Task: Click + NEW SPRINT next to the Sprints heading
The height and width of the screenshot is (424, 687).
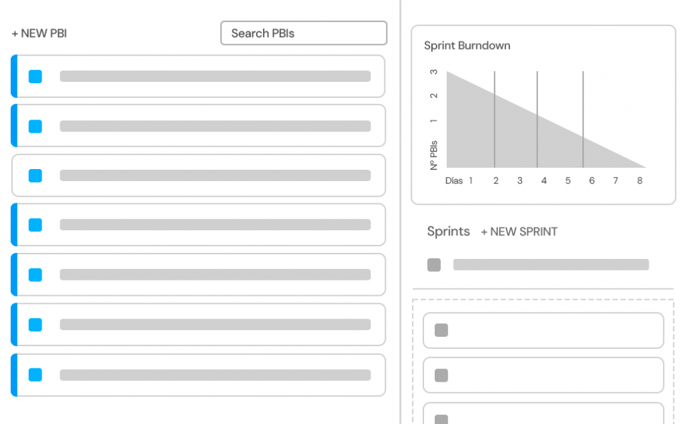Action: click(x=519, y=231)
